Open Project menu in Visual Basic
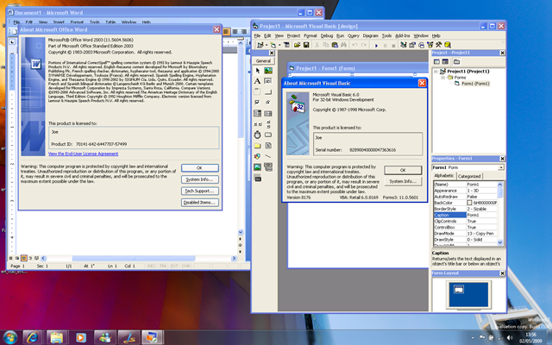 point(293,35)
